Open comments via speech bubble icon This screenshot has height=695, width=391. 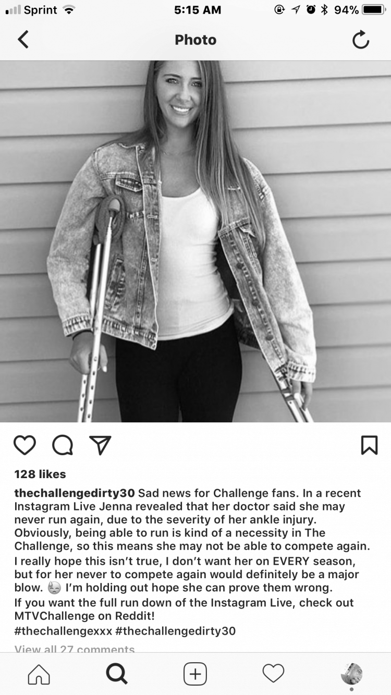pos(62,445)
